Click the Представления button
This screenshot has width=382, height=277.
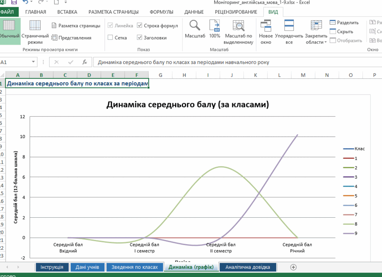pos(72,37)
